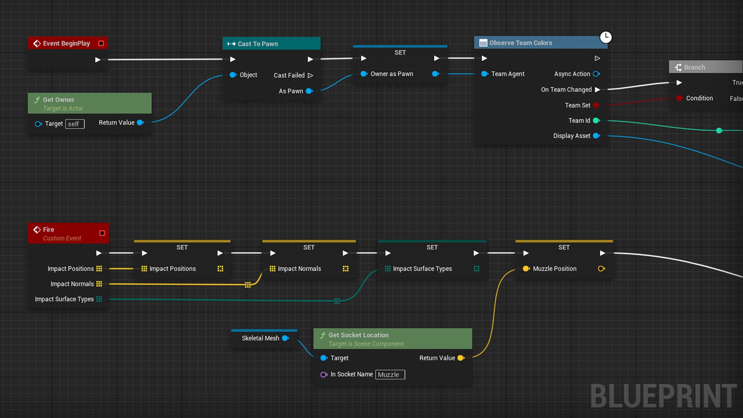Click the Impact Positions array grid pin on Fire
The width and height of the screenshot is (743, 418).
point(99,269)
